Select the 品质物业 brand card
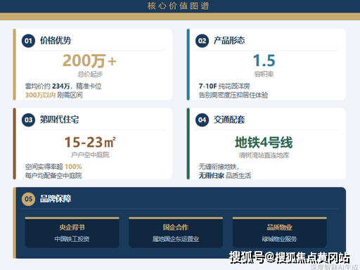 [280, 233]
